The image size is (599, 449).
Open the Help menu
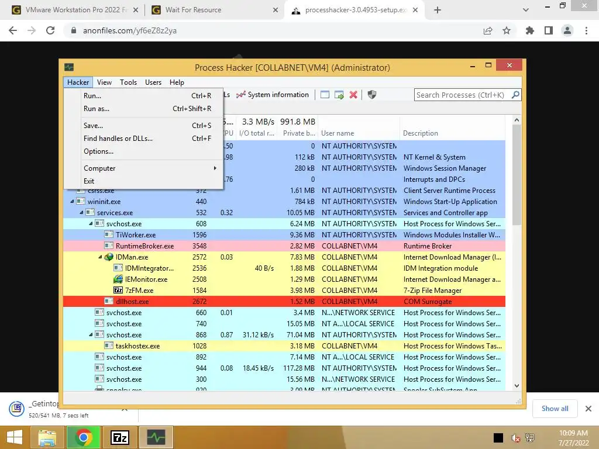tap(177, 82)
